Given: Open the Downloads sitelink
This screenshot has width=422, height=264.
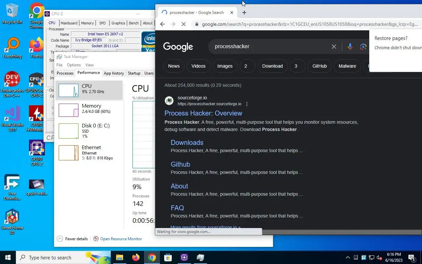Looking at the screenshot, I should (187, 143).
